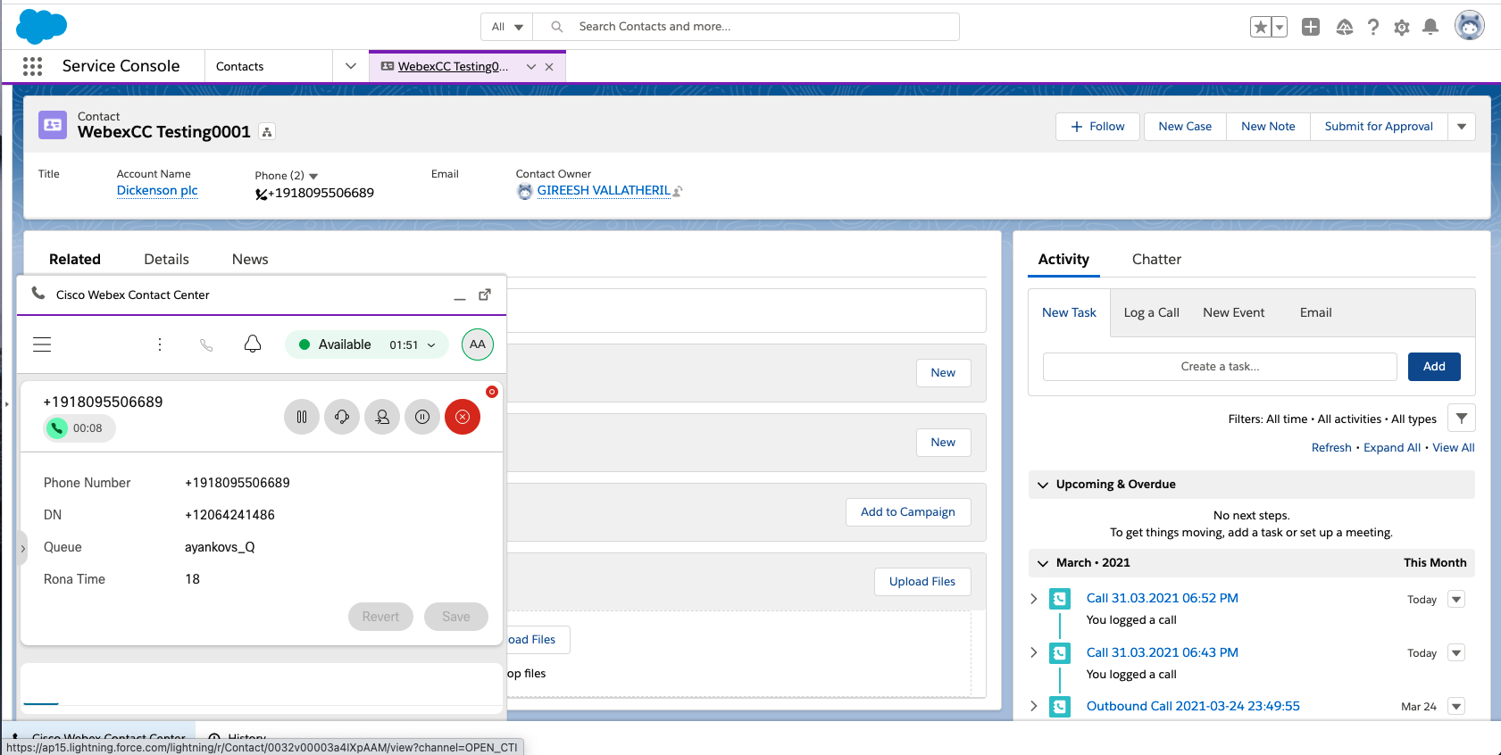Select the New Event tab
The image size is (1501, 755).
[x=1233, y=313]
